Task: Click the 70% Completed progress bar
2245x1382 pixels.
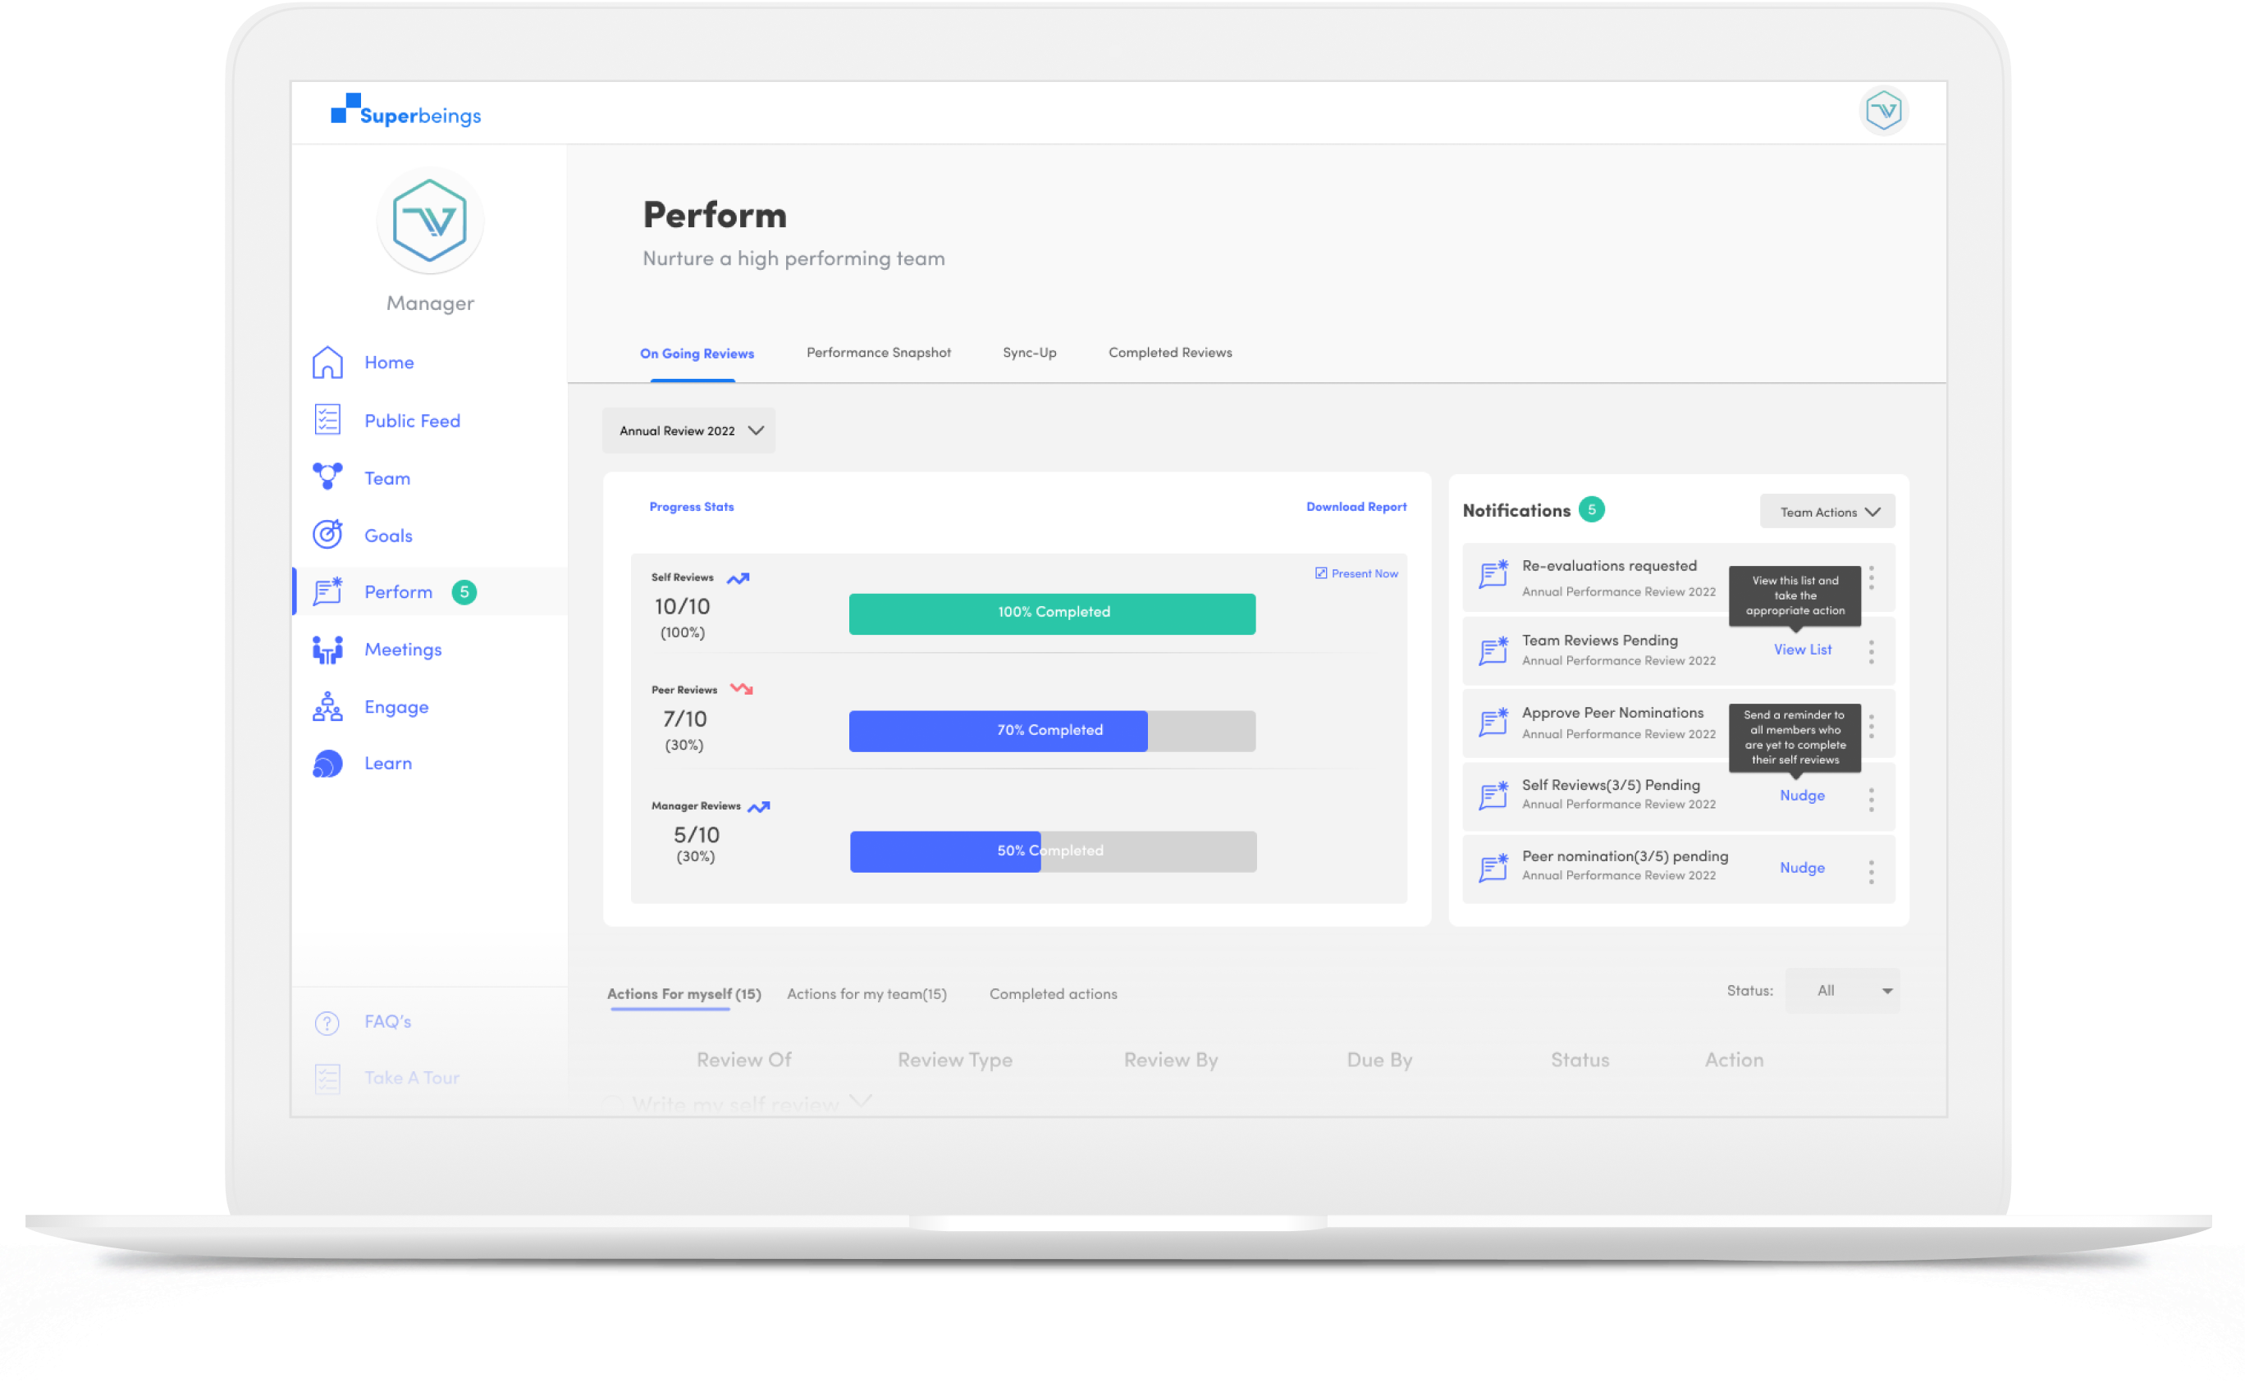Action: 1051,730
